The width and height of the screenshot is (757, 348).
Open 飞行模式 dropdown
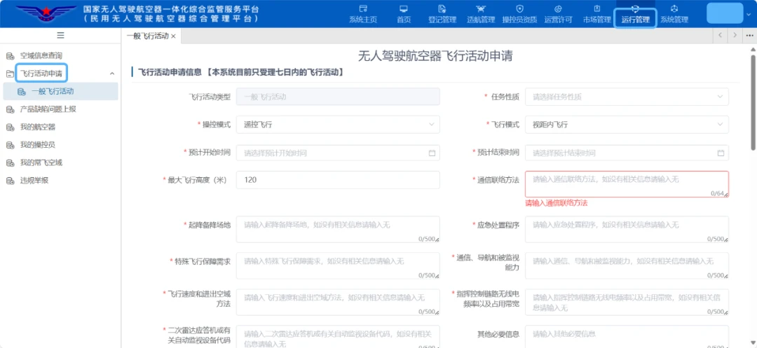click(627, 125)
